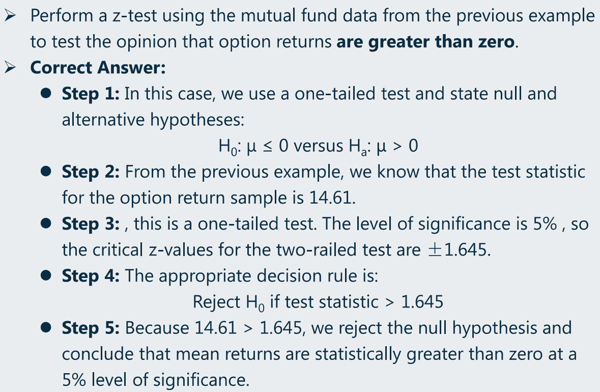Click the bold phrase "are greater than zero"

(425, 42)
